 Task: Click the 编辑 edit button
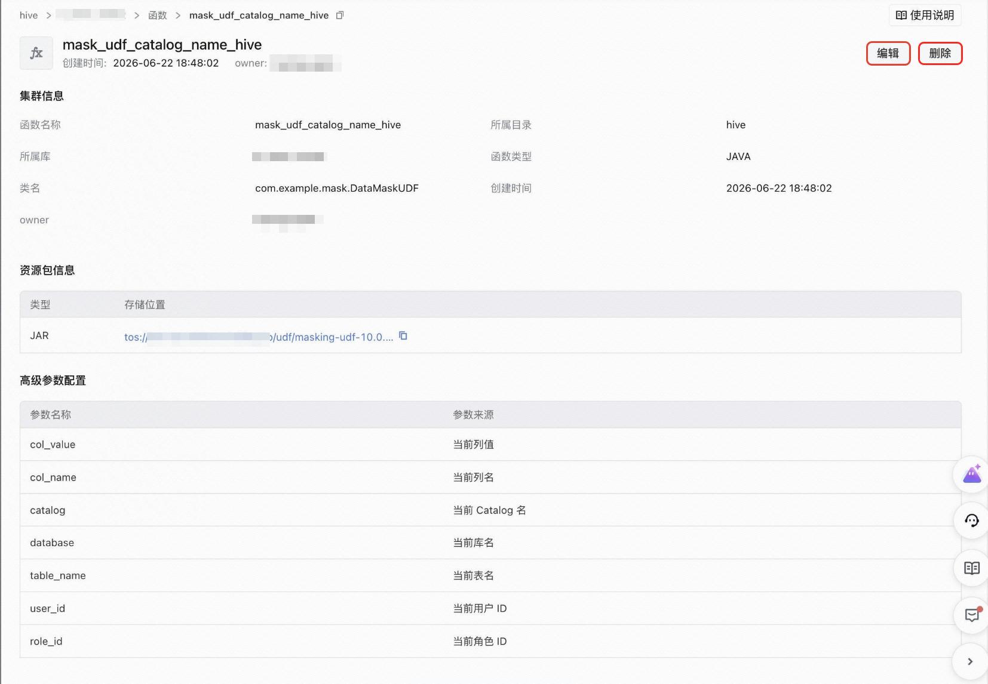(888, 53)
